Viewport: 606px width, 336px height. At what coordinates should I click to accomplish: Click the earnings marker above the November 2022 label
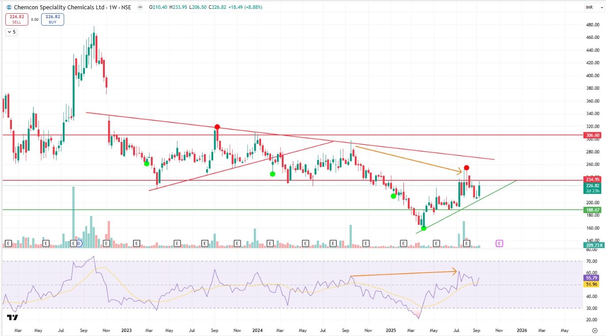coord(106,243)
